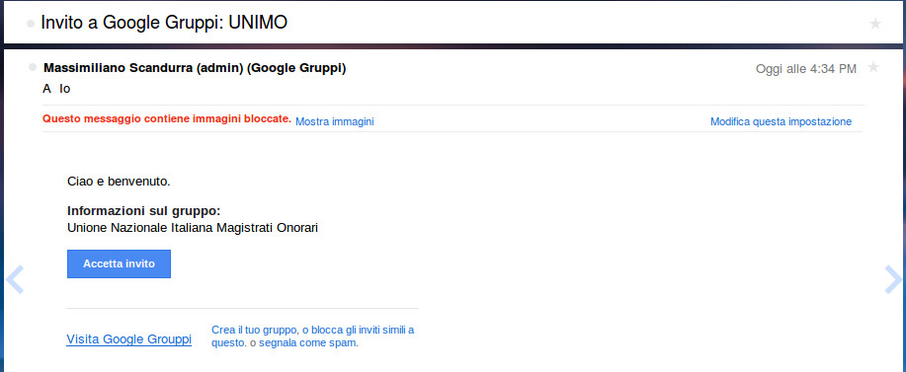Click the blocked images warning text

167,118
